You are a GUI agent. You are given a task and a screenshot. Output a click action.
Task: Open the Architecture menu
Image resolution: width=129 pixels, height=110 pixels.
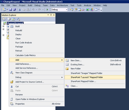click(x=62, y=5)
